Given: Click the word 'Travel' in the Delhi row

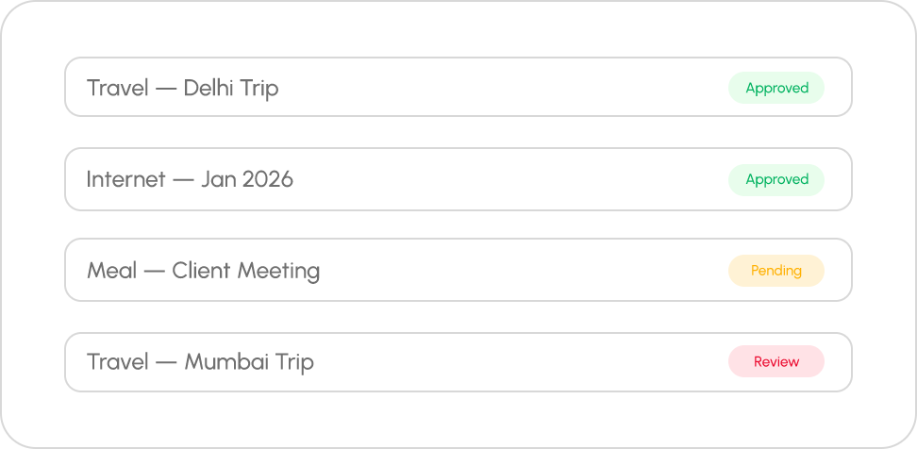Looking at the screenshot, I should coord(116,89).
